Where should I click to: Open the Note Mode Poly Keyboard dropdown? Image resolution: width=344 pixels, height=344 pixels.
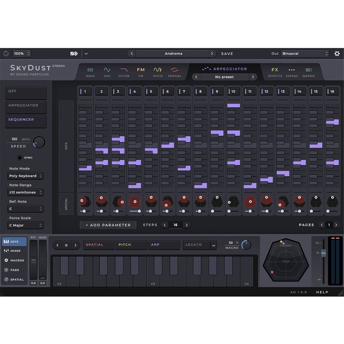coord(25,176)
